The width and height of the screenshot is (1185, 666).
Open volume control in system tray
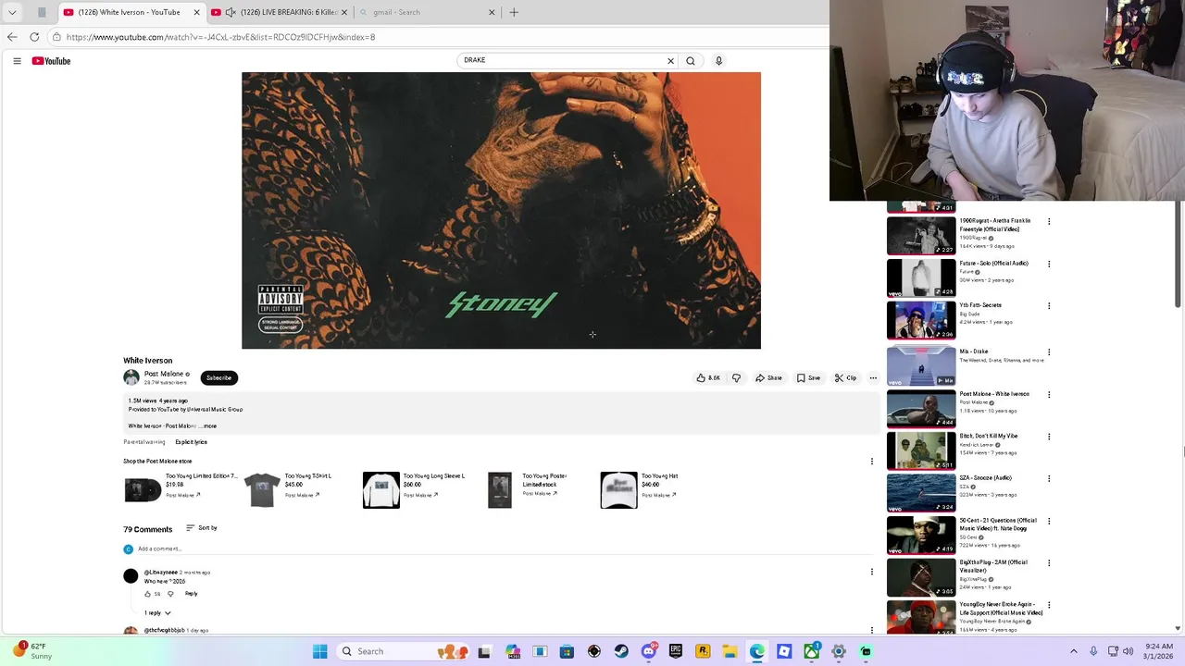coord(1129,651)
